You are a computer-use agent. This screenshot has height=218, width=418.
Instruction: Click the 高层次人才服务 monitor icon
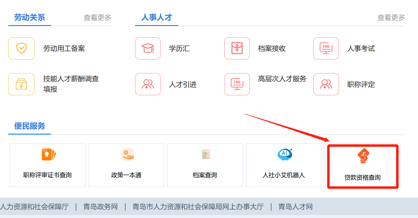[237, 84]
